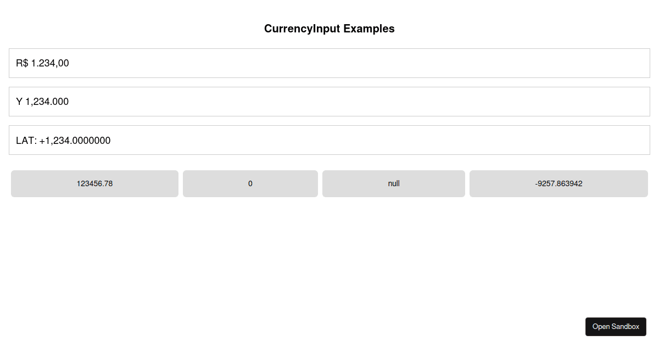Click the text box showing seven decimal places
The width and height of the screenshot is (659, 346).
click(329, 140)
